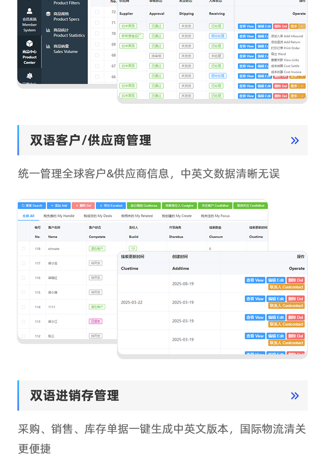Tick the checkbox for row 71

[x=97, y=22]
